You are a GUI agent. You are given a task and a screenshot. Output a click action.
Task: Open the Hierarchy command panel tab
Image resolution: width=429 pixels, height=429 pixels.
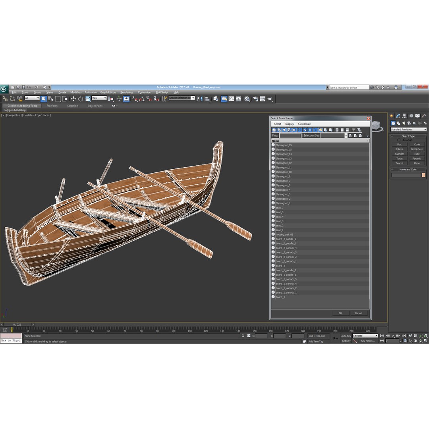[x=404, y=116]
